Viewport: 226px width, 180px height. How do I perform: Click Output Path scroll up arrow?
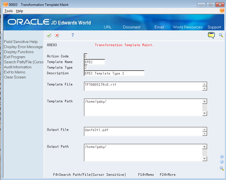pos(205,147)
